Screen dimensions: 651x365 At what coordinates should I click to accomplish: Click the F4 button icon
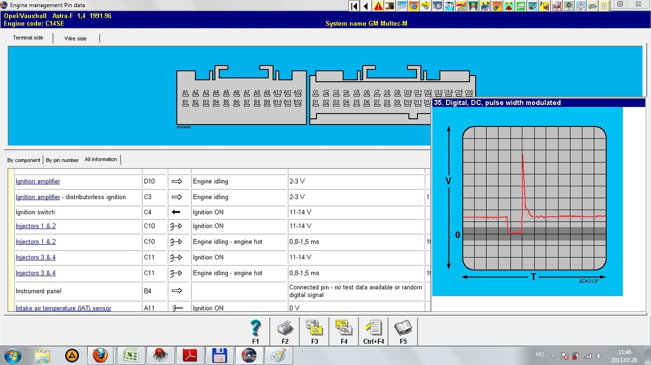344,331
